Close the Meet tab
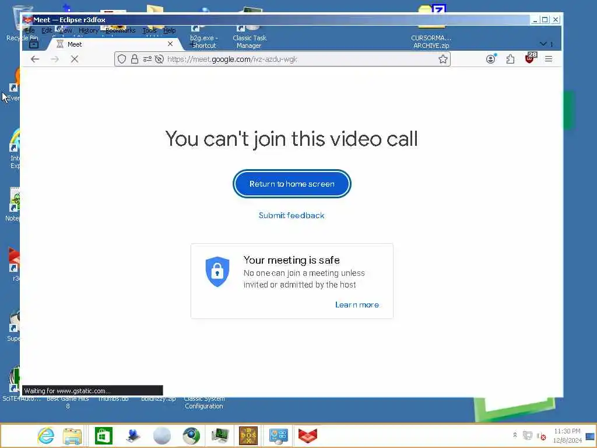Viewport: 597px width, 448px height. [170, 44]
